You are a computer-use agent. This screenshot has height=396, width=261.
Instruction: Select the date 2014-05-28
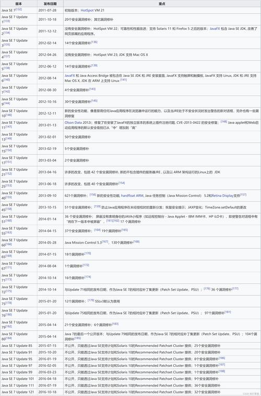47,243
